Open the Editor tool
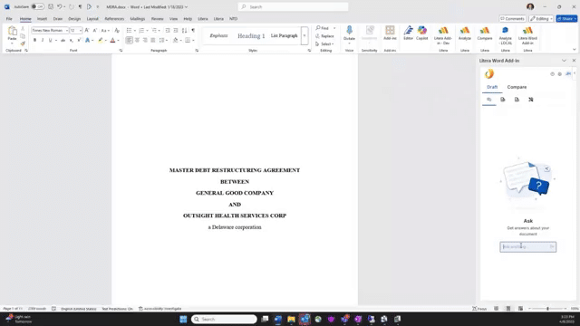This screenshot has width=580, height=326. (408, 33)
